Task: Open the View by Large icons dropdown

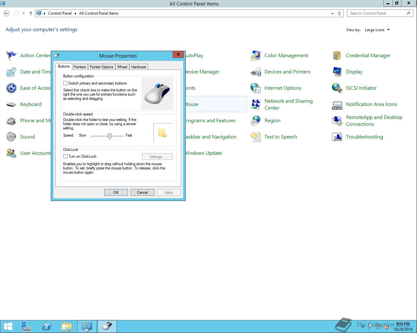Action: [x=377, y=30]
